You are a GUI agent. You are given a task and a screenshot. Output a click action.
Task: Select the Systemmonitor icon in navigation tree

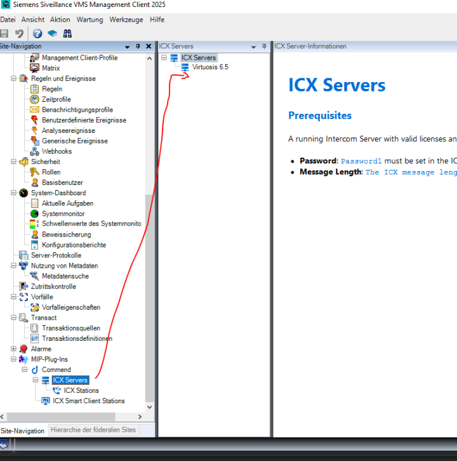[x=35, y=214]
